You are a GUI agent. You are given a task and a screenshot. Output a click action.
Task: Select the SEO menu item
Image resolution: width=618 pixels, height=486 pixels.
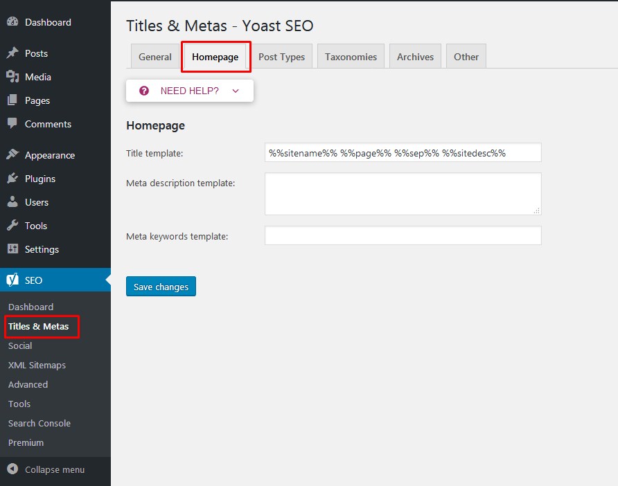point(55,280)
